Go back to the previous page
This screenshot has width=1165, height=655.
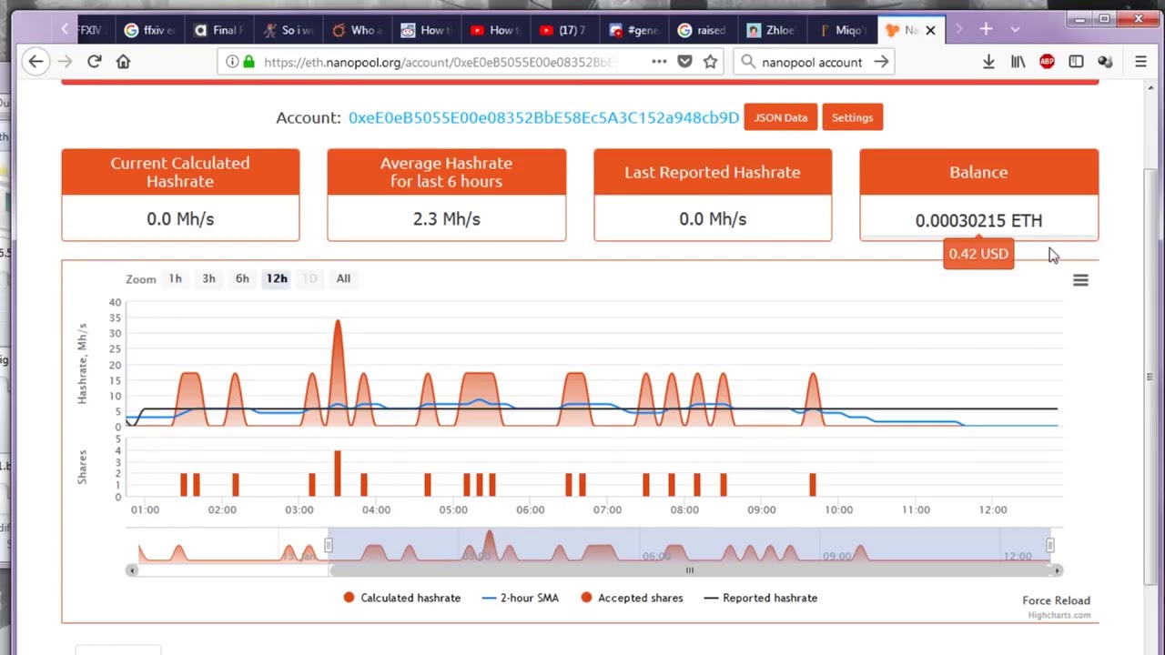(x=35, y=62)
